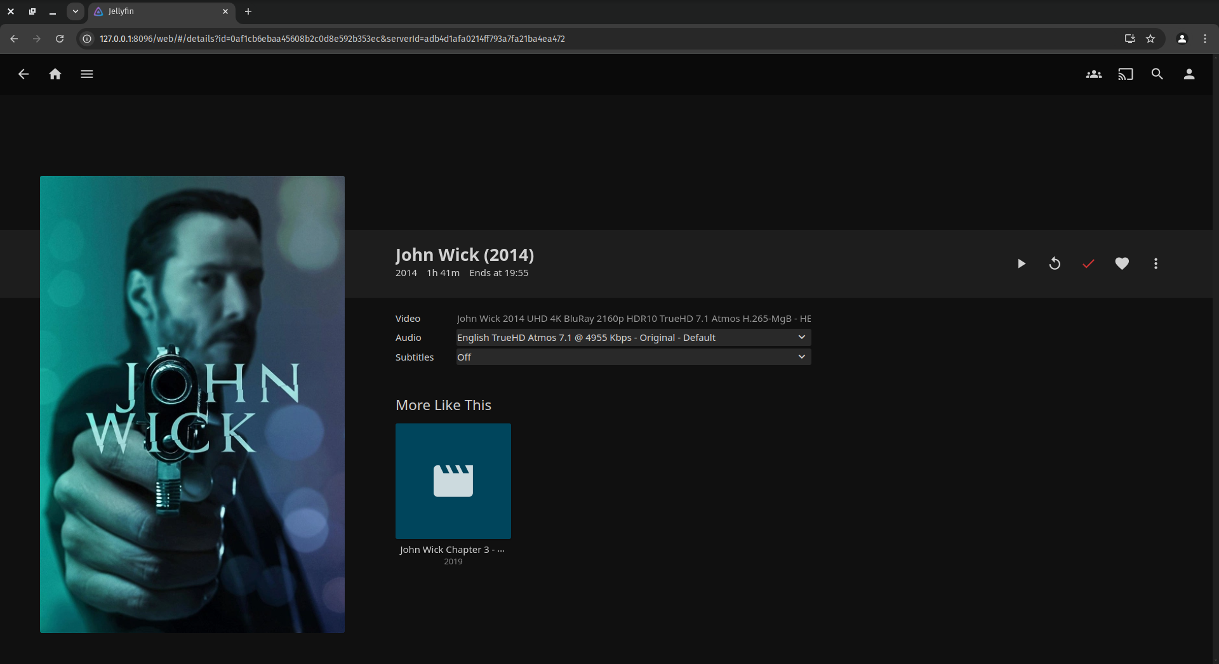The height and width of the screenshot is (664, 1219).
Task: Open the Jellyfin user profile icon
Action: [x=1189, y=74]
